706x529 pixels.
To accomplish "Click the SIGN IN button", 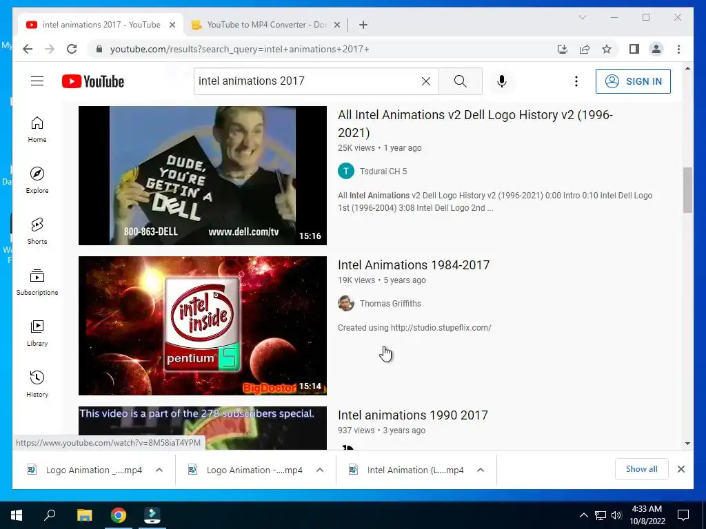I will pyautogui.click(x=633, y=81).
